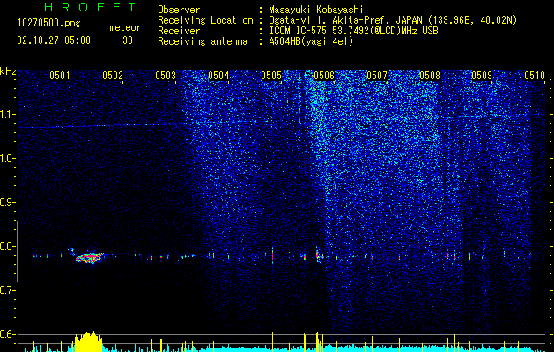Click the 0.6 kHz axis label
Screen dimensions: 554x352
[7, 334]
